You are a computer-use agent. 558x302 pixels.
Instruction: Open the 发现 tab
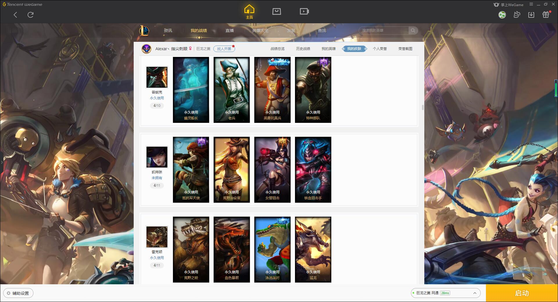click(291, 30)
